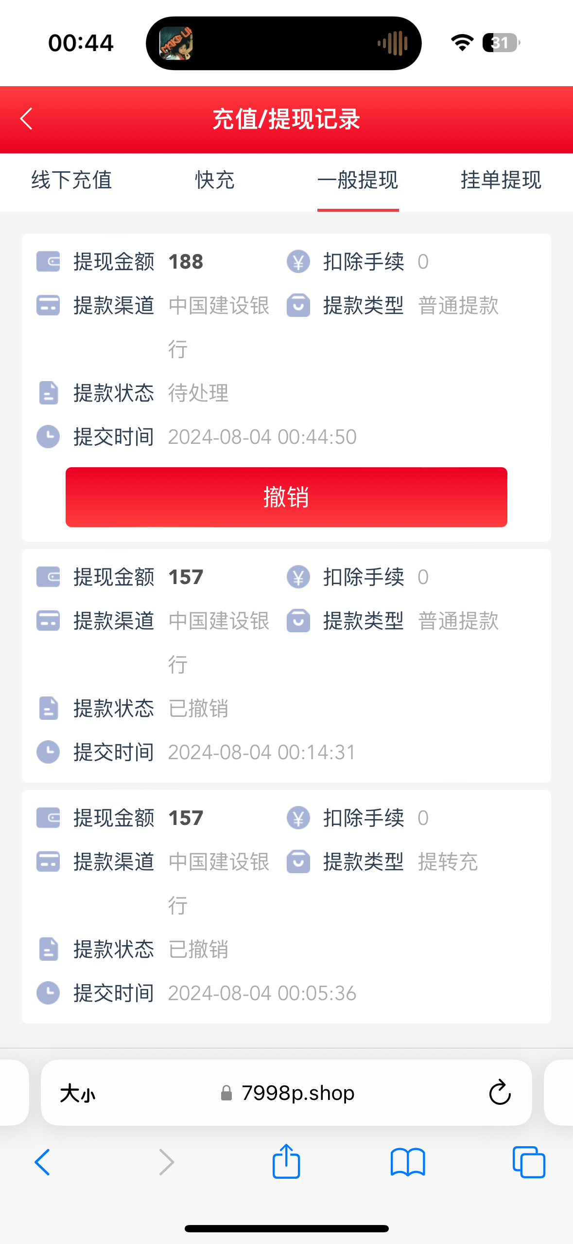
Task: Tap yen icon in the 188 record
Action: (298, 261)
